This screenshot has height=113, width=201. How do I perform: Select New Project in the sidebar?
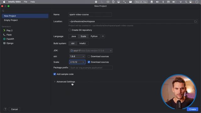[x=25, y=16]
